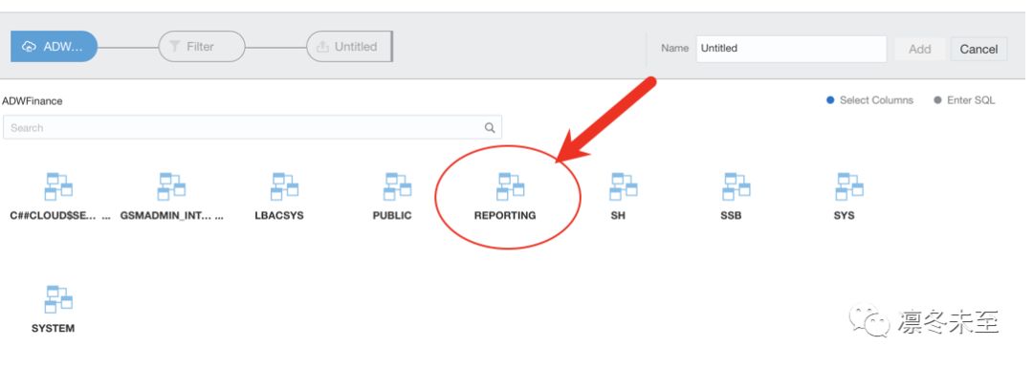
Task: Choose the Select Columns option
Action: [x=869, y=100]
